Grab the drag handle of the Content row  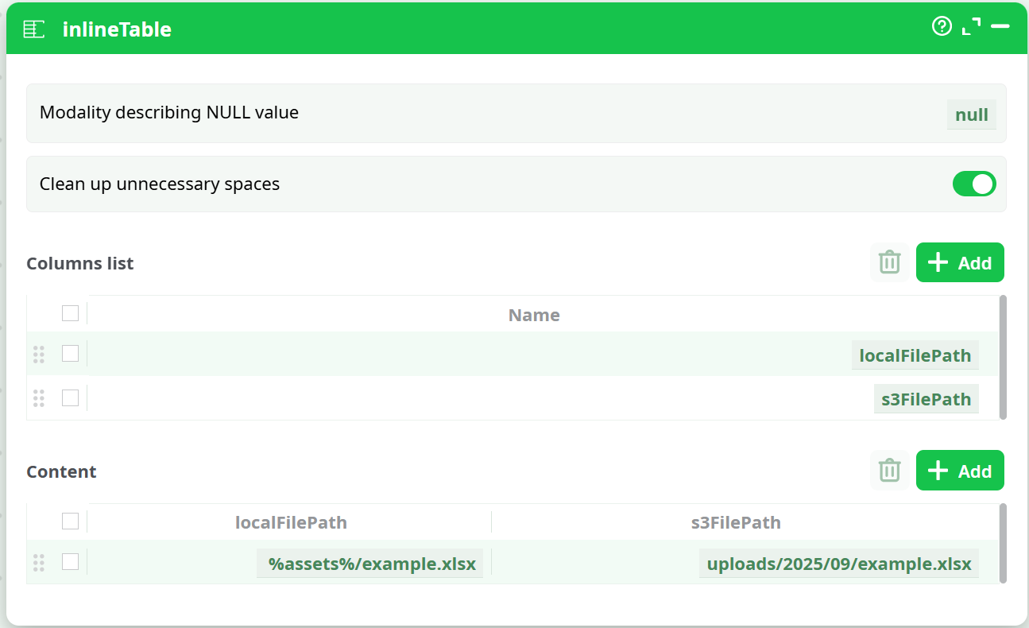[x=39, y=562]
